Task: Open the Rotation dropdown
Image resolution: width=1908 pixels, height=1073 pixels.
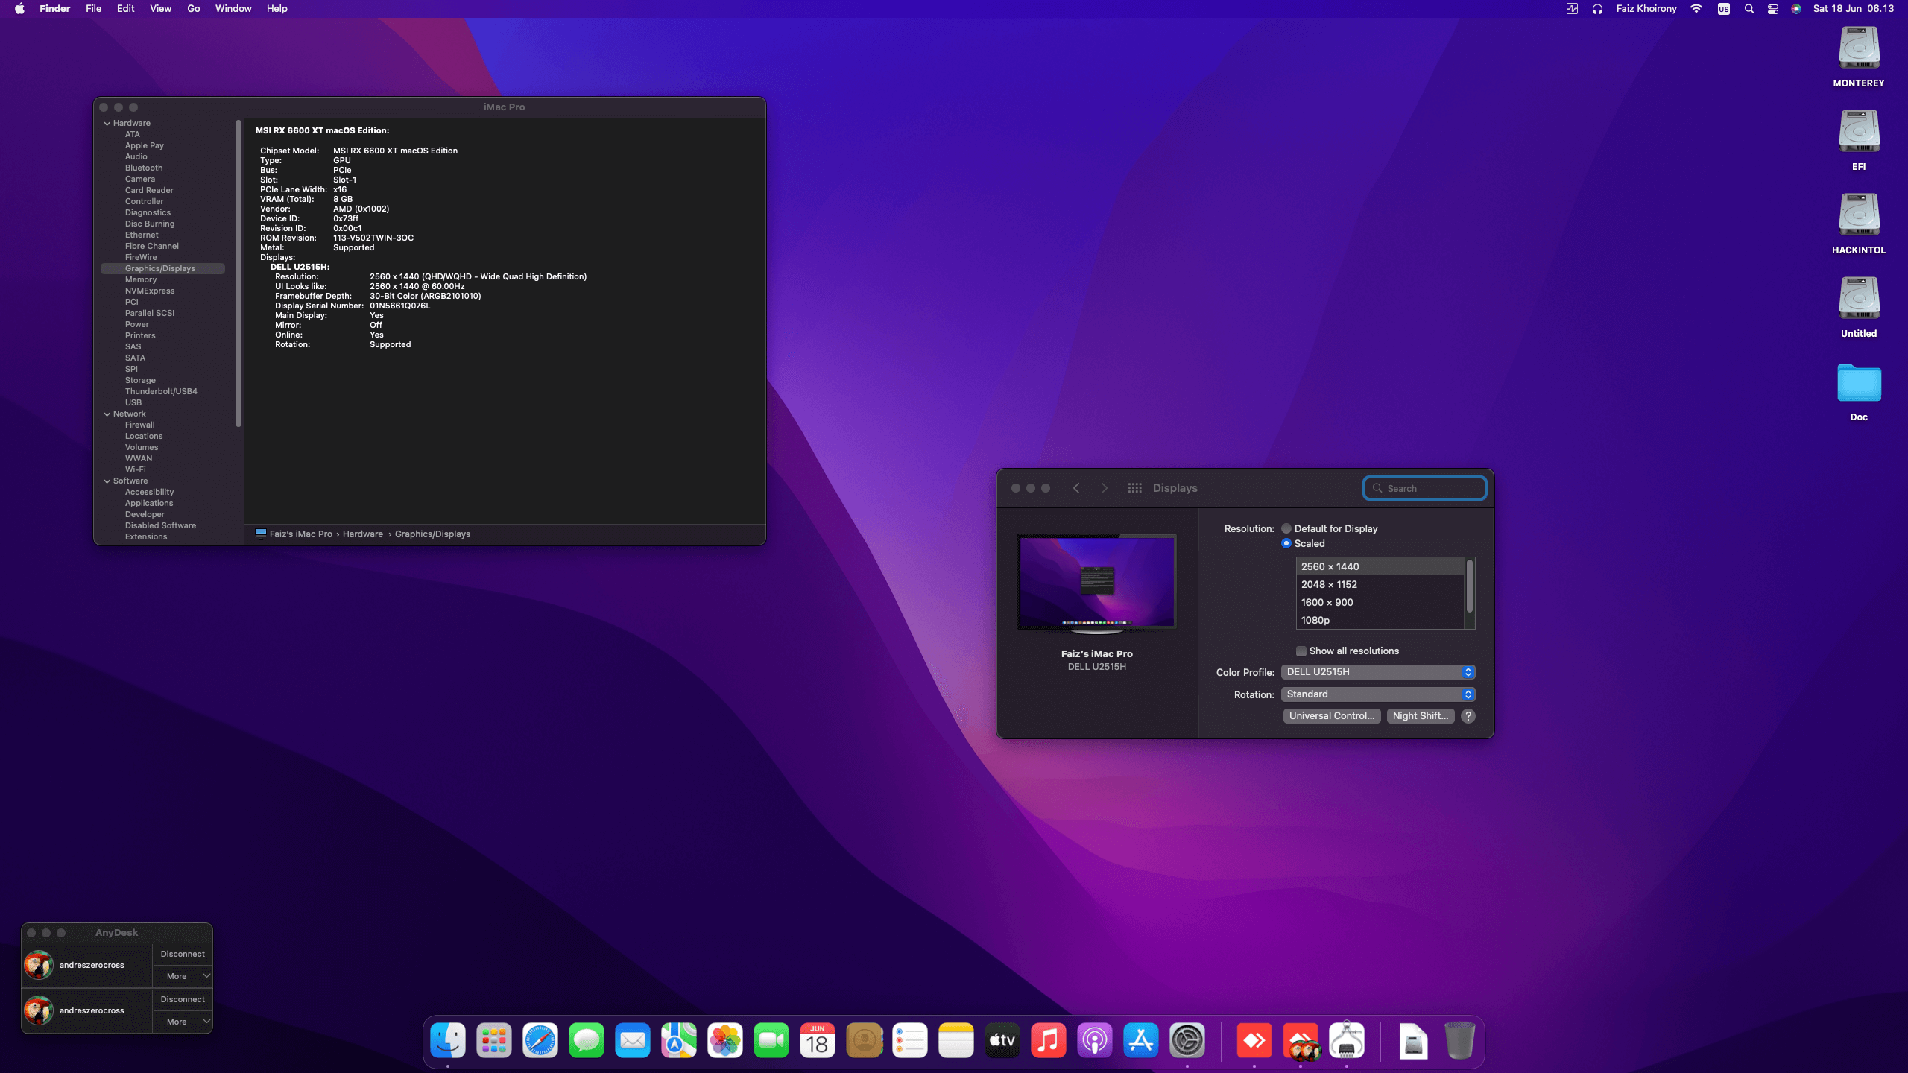Action: click(x=1378, y=694)
